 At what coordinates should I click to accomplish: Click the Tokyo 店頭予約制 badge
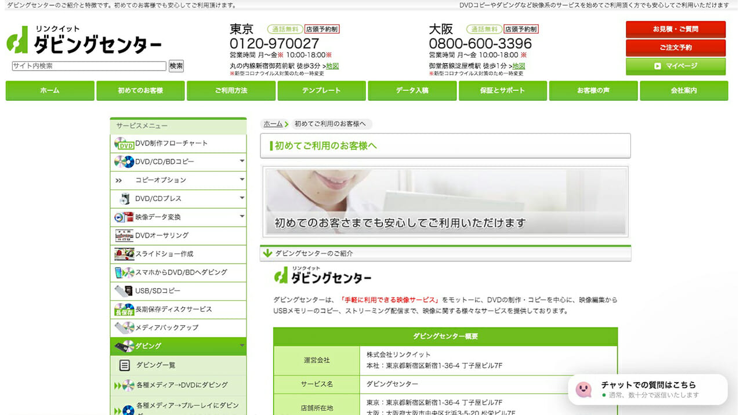322,29
